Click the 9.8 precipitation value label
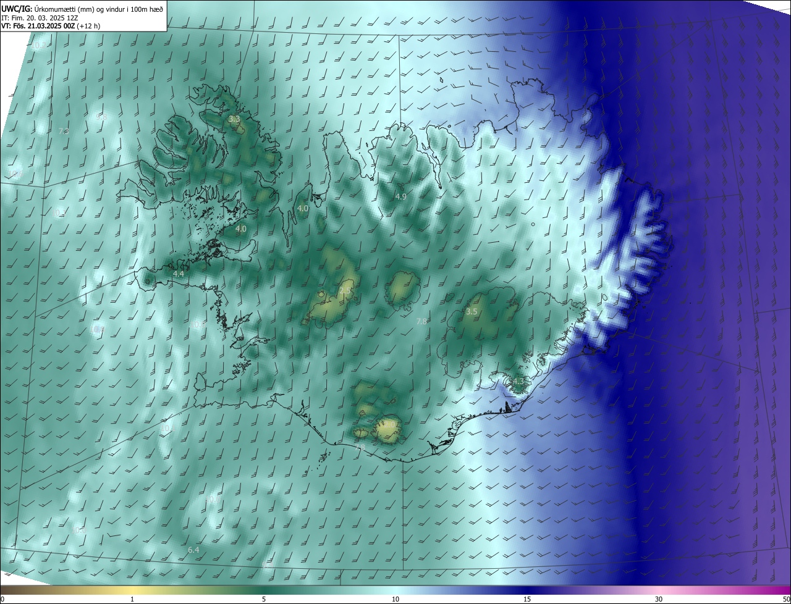 [x=102, y=117]
